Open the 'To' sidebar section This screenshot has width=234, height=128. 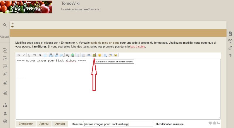pyautogui.click(x=5, y=50)
